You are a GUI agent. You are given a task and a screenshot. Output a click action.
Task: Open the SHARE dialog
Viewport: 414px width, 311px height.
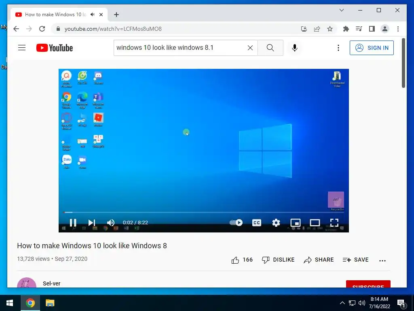pos(319,260)
